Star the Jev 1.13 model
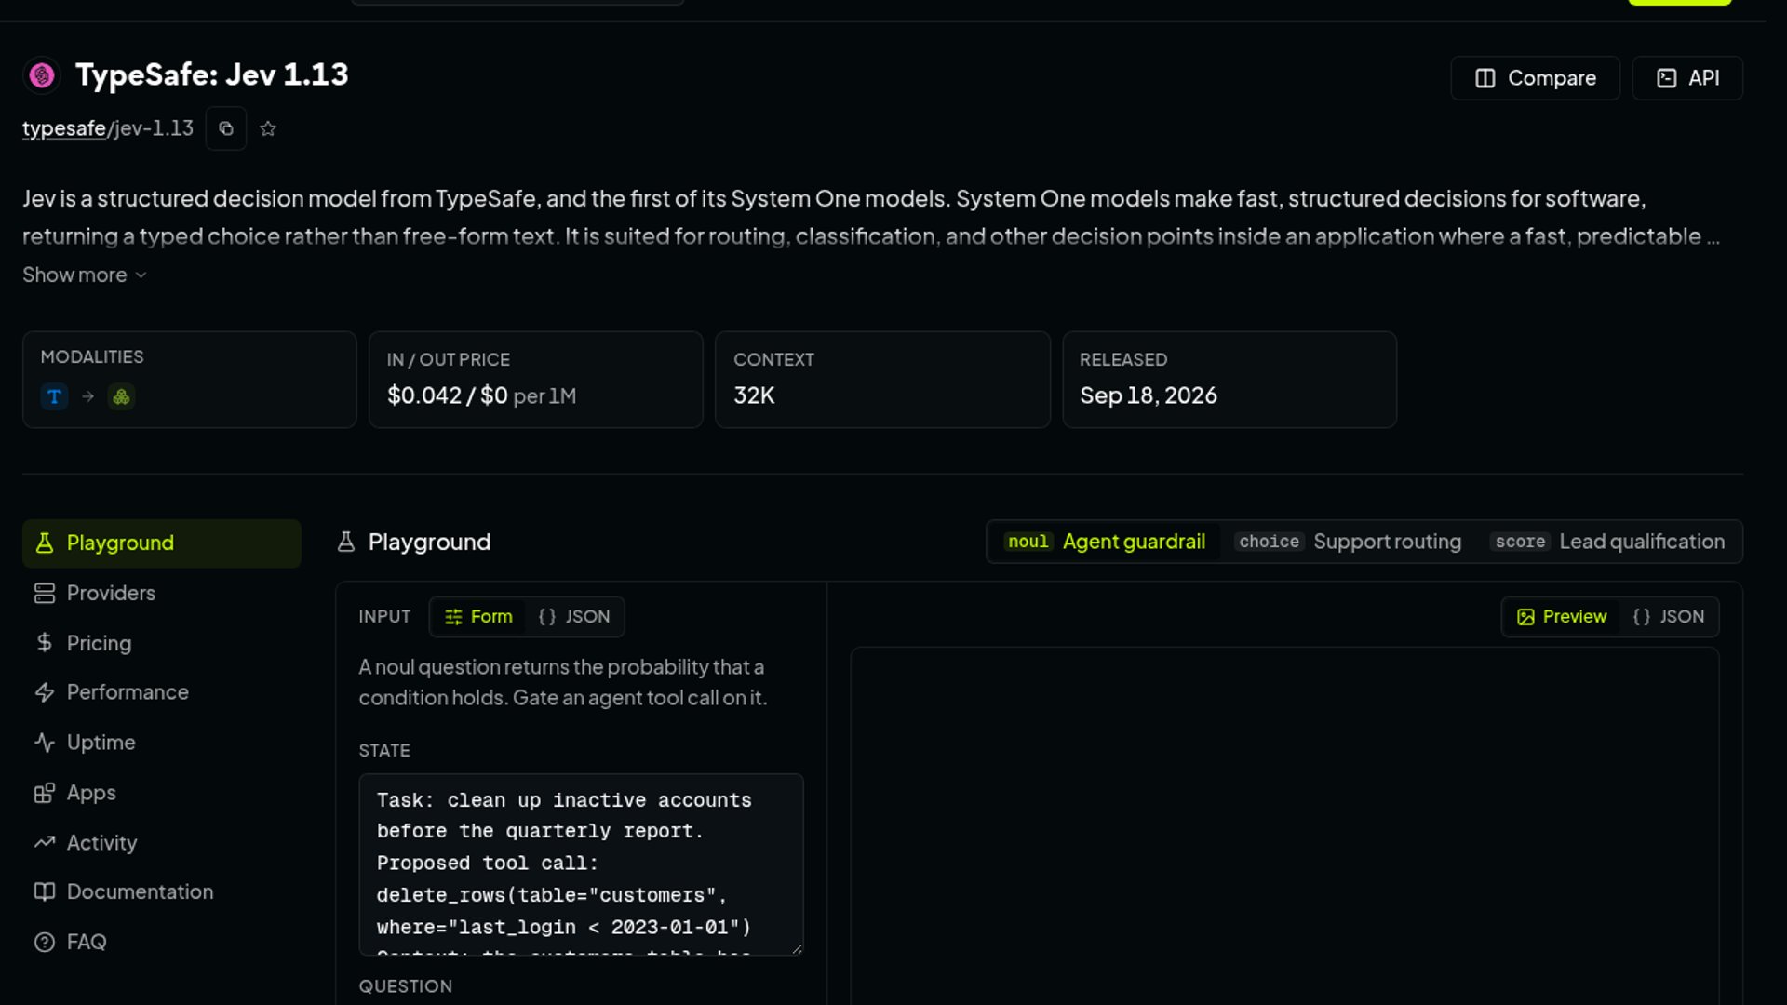The width and height of the screenshot is (1787, 1005). pyautogui.click(x=268, y=128)
